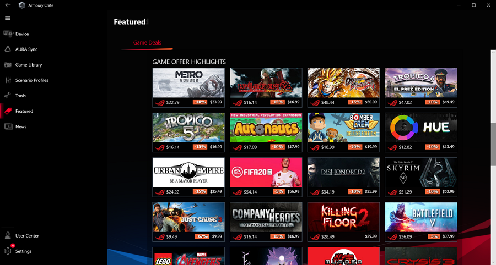Open the Dishonored 2 deal
Image resolution: width=496 pixels, height=265 pixels.
tap(343, 177)
